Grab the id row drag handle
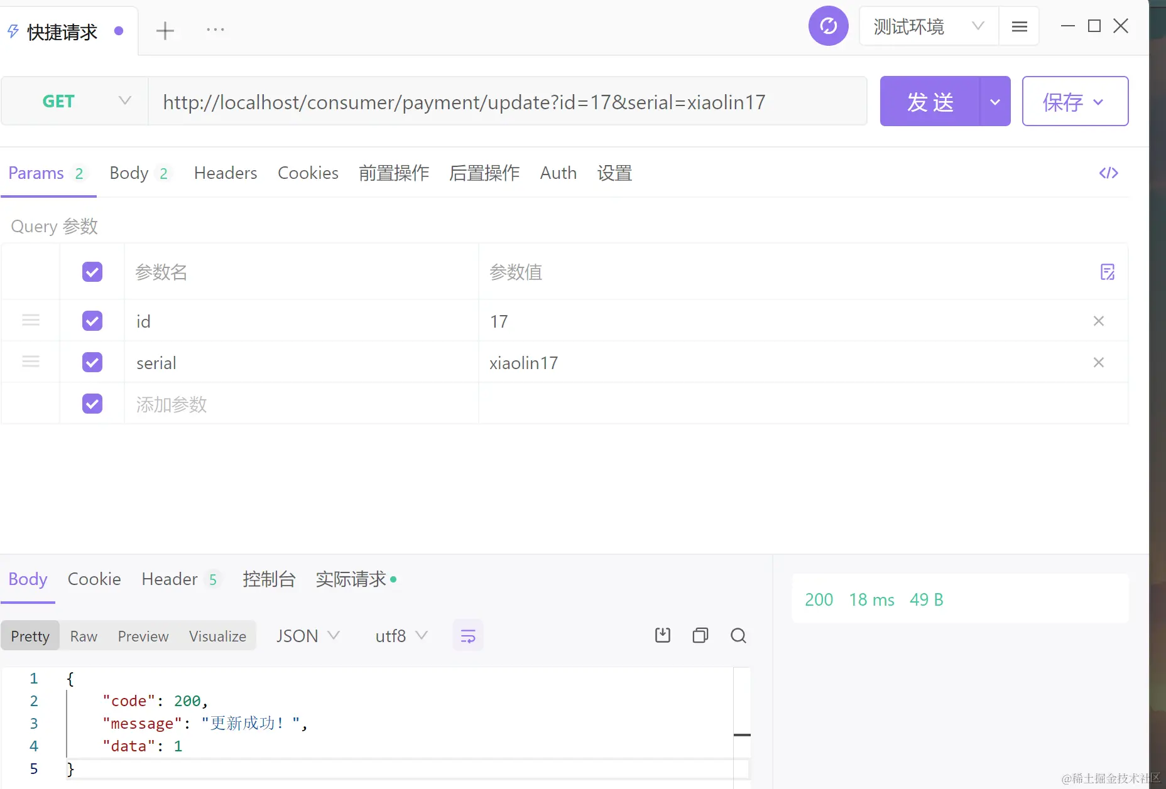The image size is (1166, 789). (x=31, y=321)
